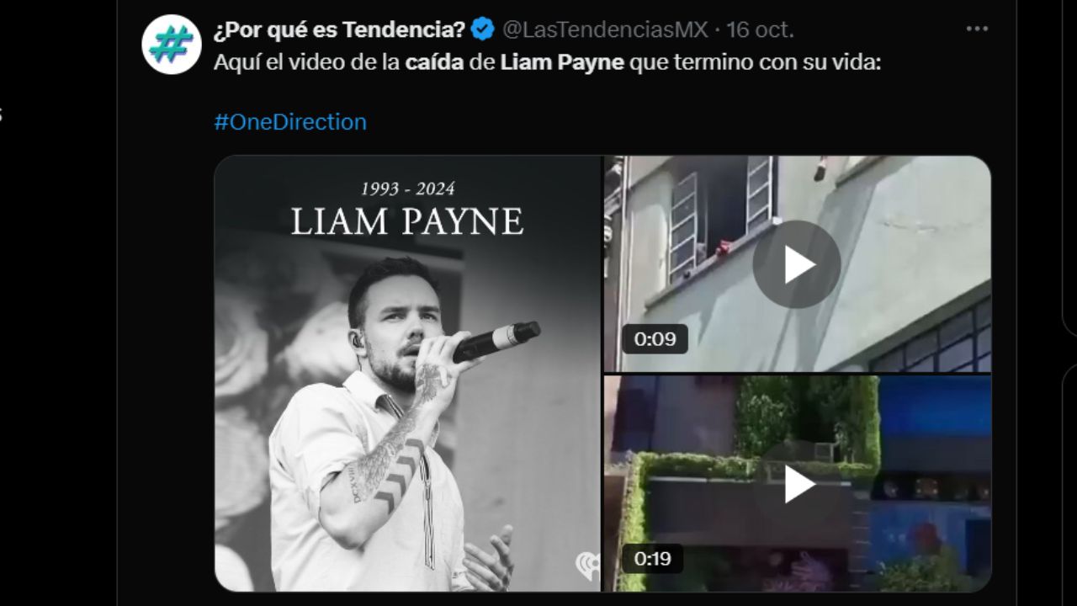
Task: Click the 0:09 duration badge
Action: 655,339
